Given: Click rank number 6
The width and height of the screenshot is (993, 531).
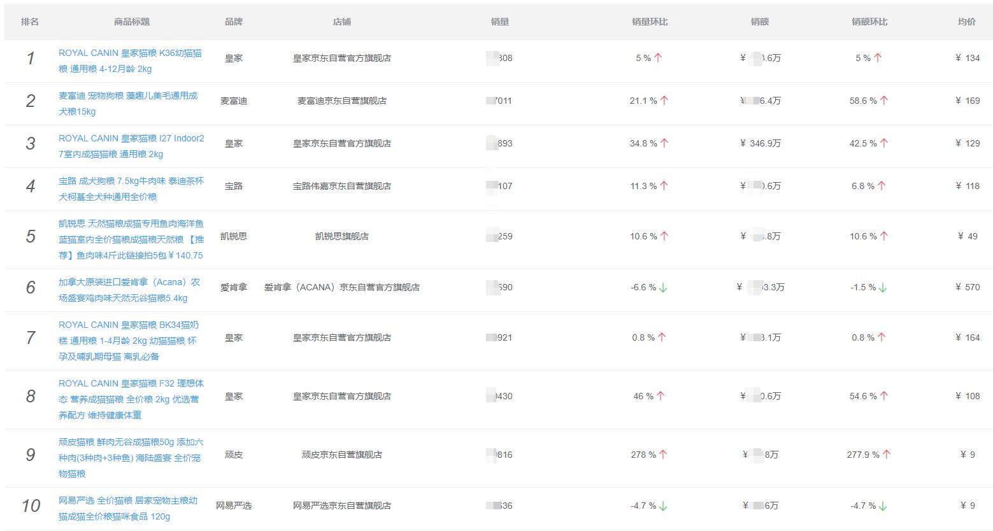Looking at the screenshot, I should [x=30, y=288].
